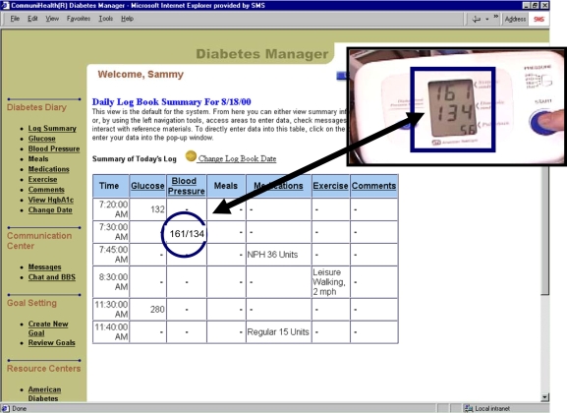Open the Create New Goal link
Screen dimensions: 567x413
click(x=48, y=328)
